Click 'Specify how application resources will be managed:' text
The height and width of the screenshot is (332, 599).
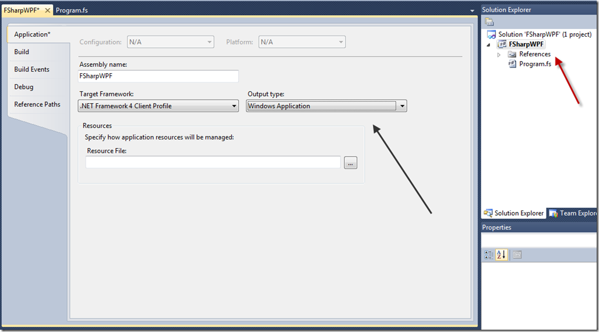pos(159,137)
